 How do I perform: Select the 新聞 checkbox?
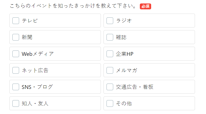[x=16, y=37]
